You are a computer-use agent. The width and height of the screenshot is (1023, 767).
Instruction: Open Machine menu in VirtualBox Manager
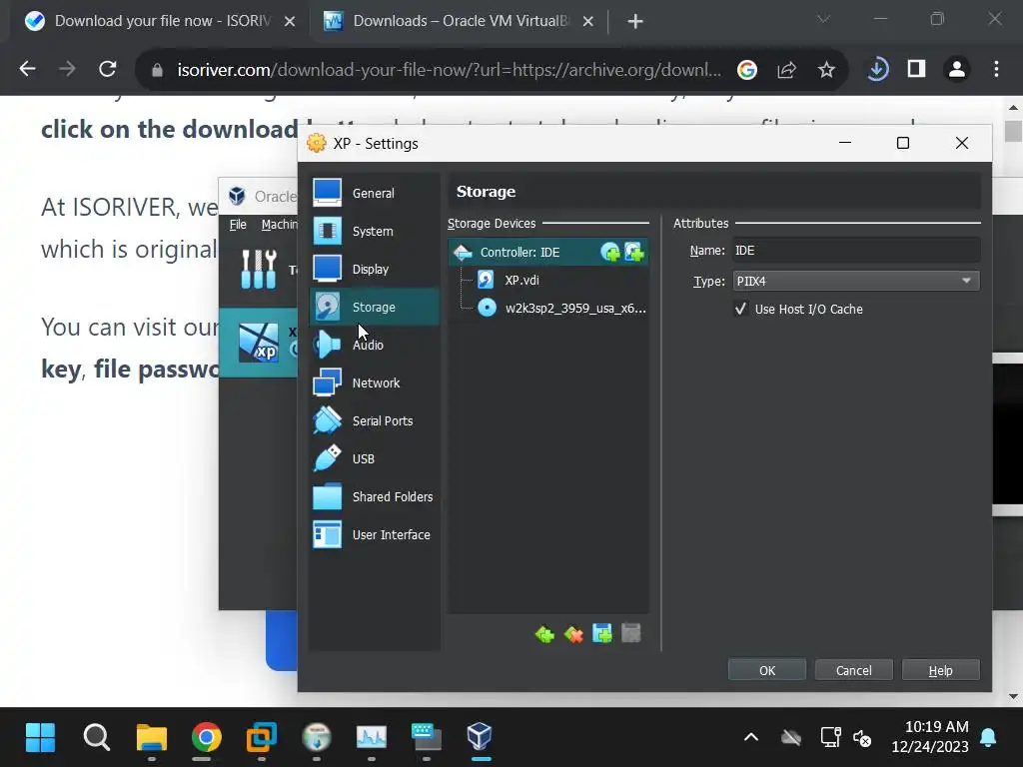280,225
